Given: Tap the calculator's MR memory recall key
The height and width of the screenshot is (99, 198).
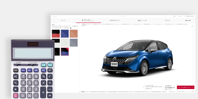Looking at the screenshot, I should point(36,70).
